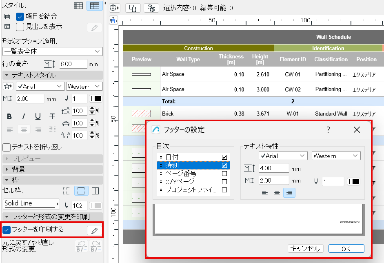Enable the 見出しを表示 checkbox

coord(20,27)
